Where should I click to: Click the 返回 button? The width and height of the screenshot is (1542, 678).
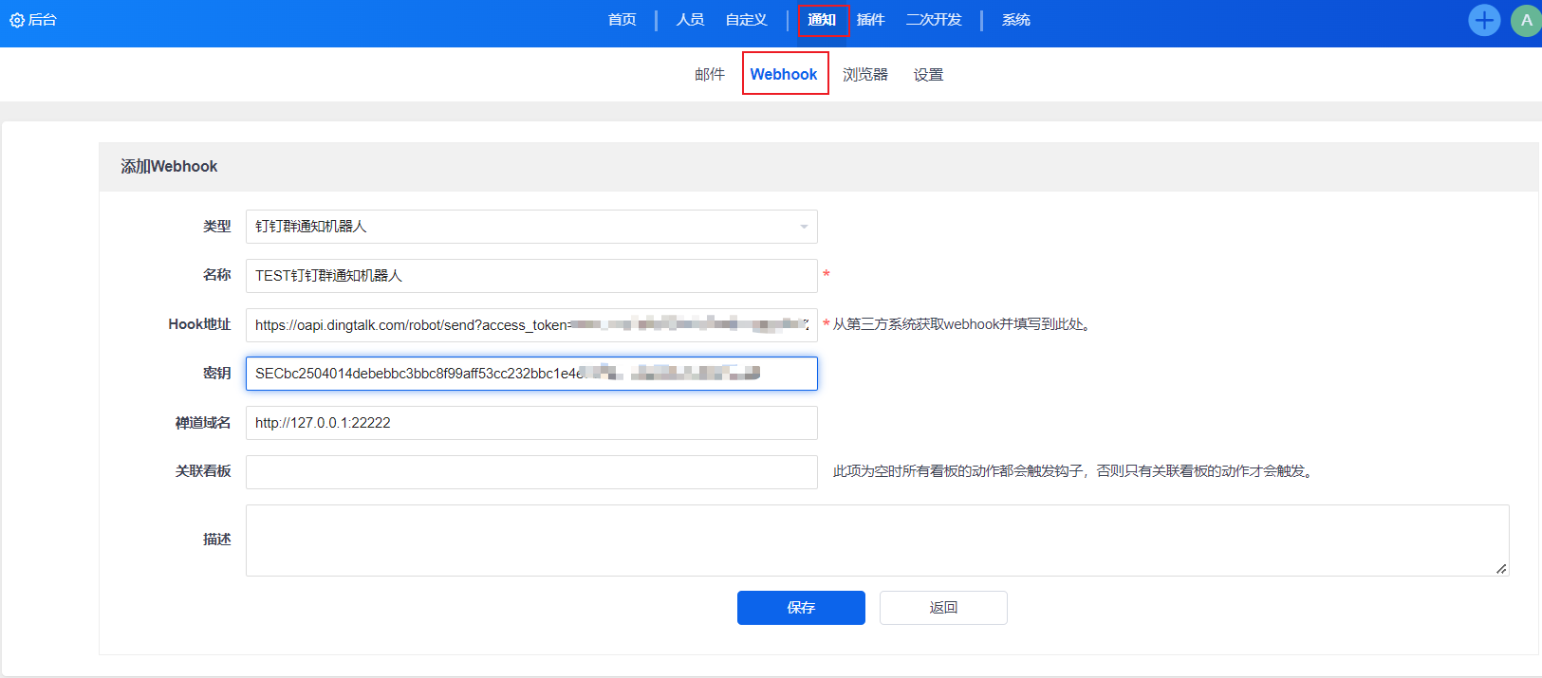(943, 608)
